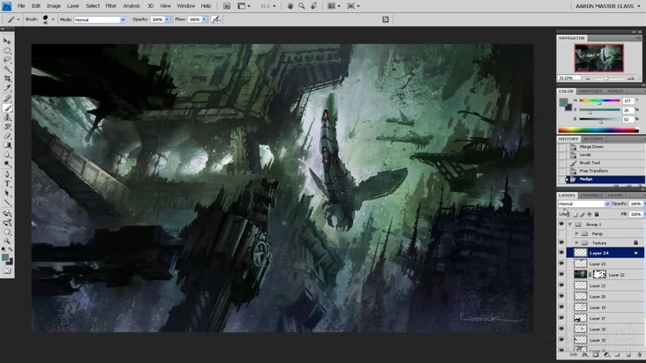Open the brush Opacity slider arrow
Viewport: 646px width, 363px height.
tap(168, 19)
